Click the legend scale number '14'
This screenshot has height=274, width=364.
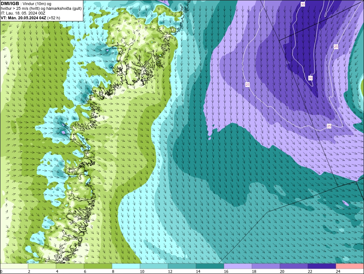pyautogui.click(x=198, y=271)
